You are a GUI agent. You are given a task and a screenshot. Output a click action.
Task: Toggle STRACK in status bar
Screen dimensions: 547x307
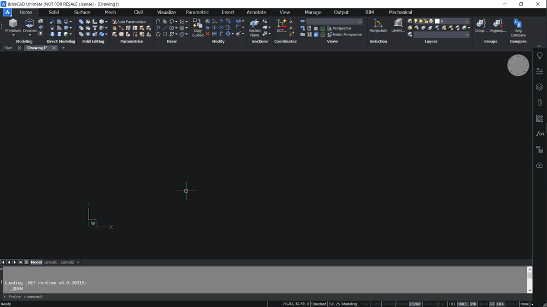point(430,304)
